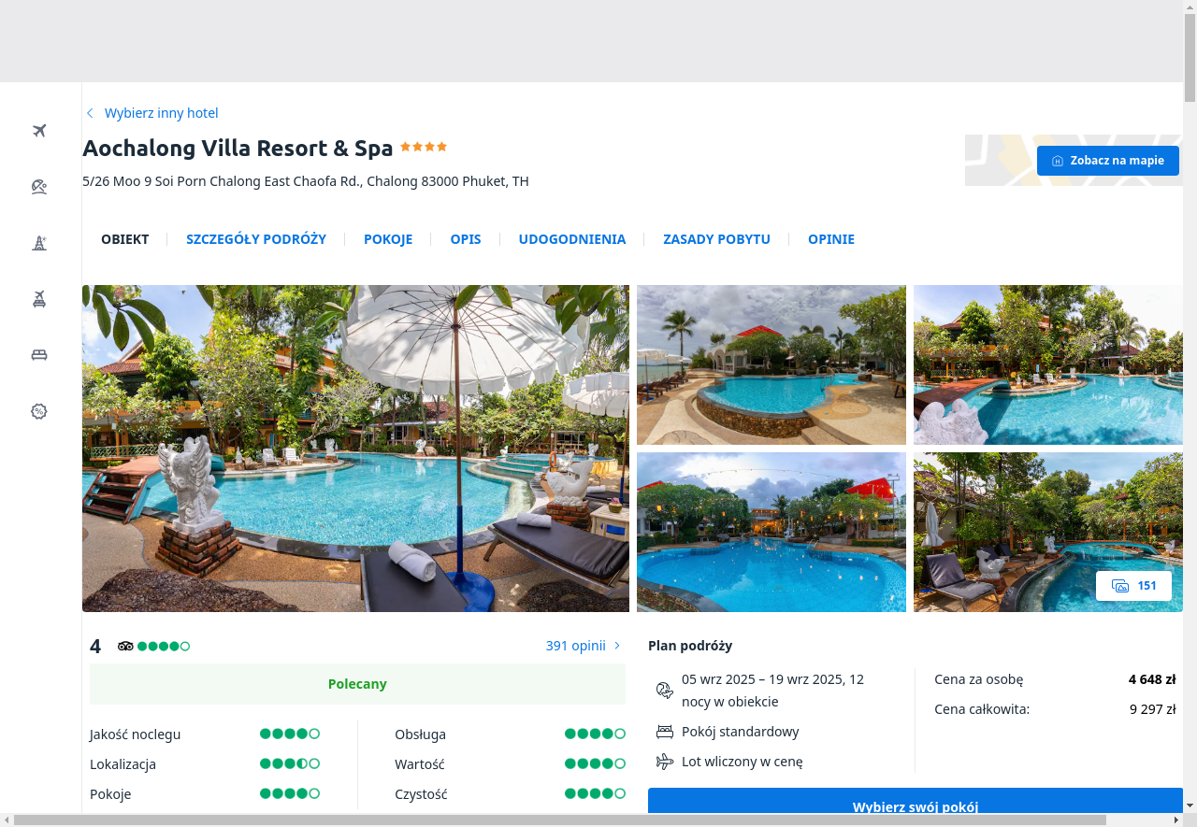Screen dimensions: 1197x827
Task: Open the POKOJE tab
Action: pyautogui.click(x=388, y=239)
